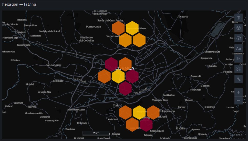The height and width of the screenshot is (141, 248).
Task: Select the dark red hexagon nearest the Río Yanuncay label east of Cuenca
Action: pos(125,88)
